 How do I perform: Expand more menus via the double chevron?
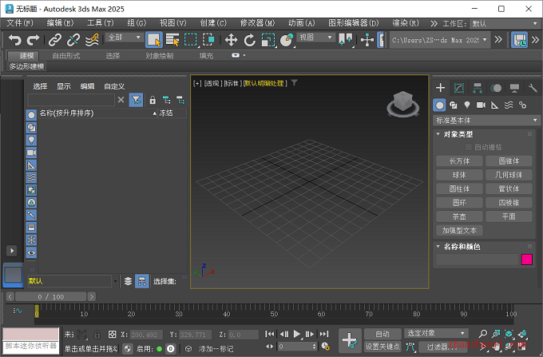point(434,23)
